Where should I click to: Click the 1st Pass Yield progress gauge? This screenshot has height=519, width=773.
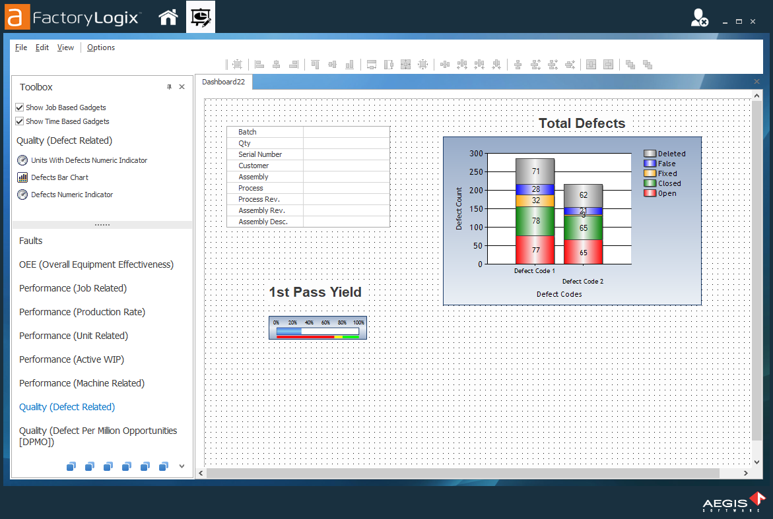pyautogui.click(x=318, y=328)
